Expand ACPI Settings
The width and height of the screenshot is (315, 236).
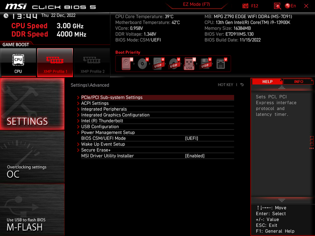(x=158, y=103)
